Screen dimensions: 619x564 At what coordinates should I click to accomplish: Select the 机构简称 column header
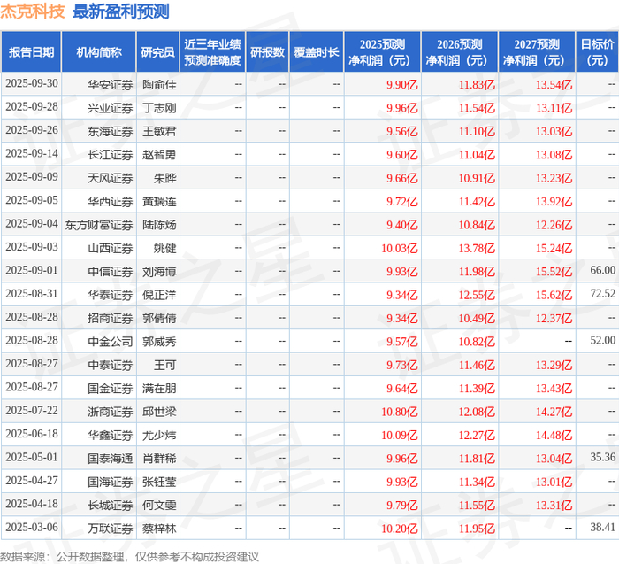[99, 51]
